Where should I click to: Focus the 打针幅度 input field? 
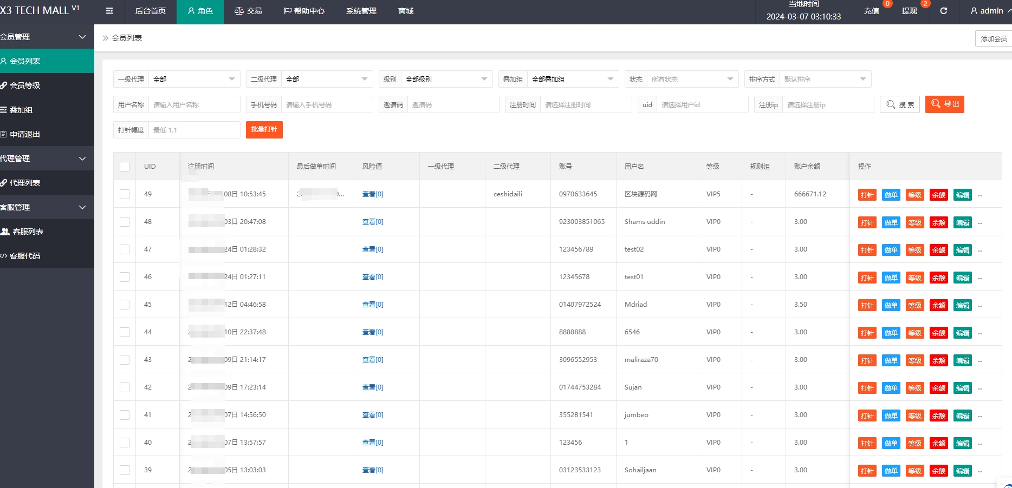click(x=194, y=130)
